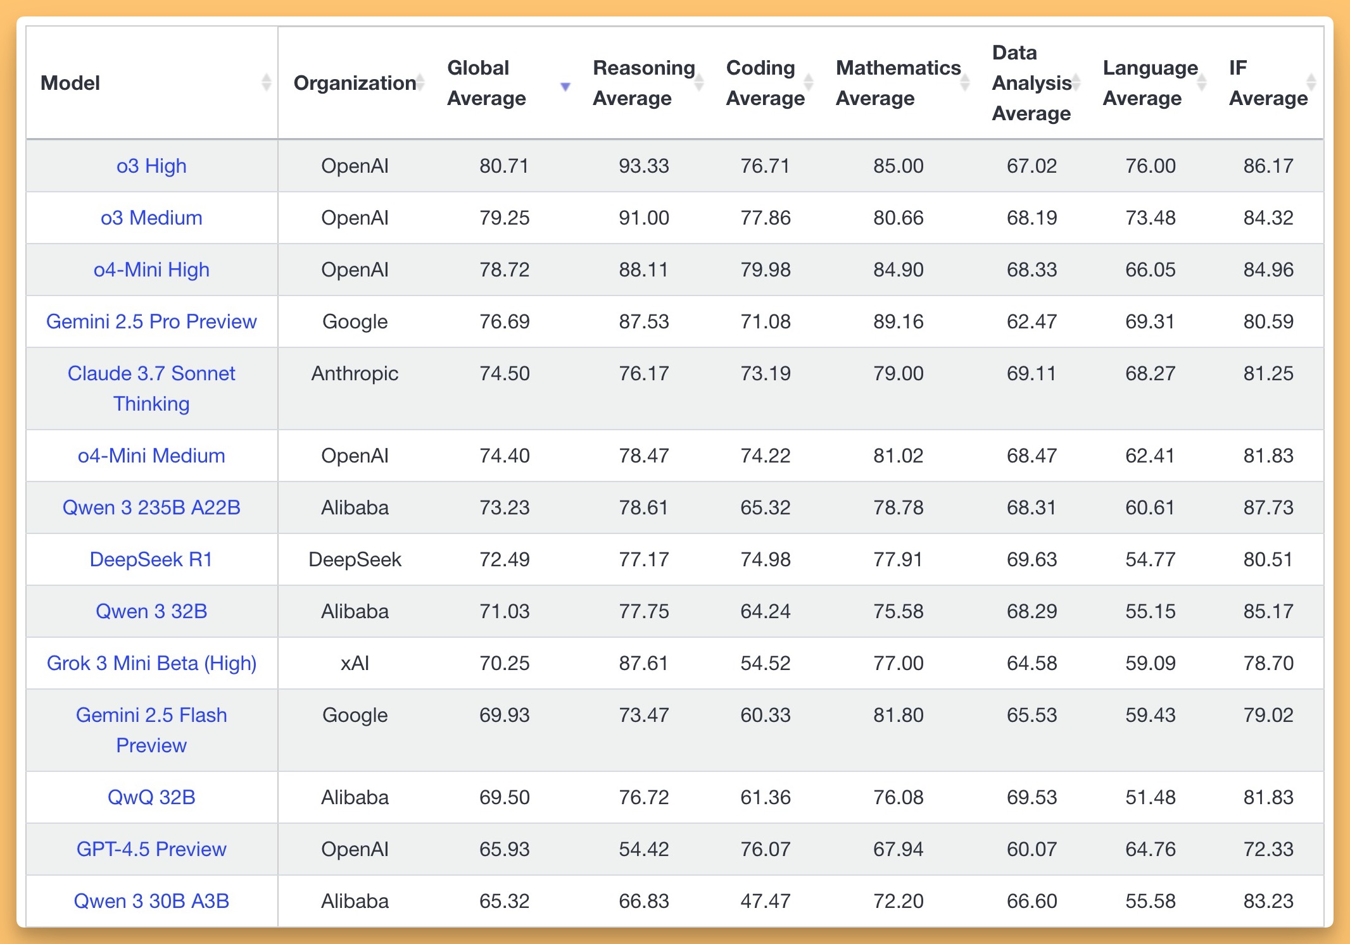The width and height of the screenshot is (1350, 944).
Task: Sort by Global Average descending arrow
Action: click(x=565, y=86)
